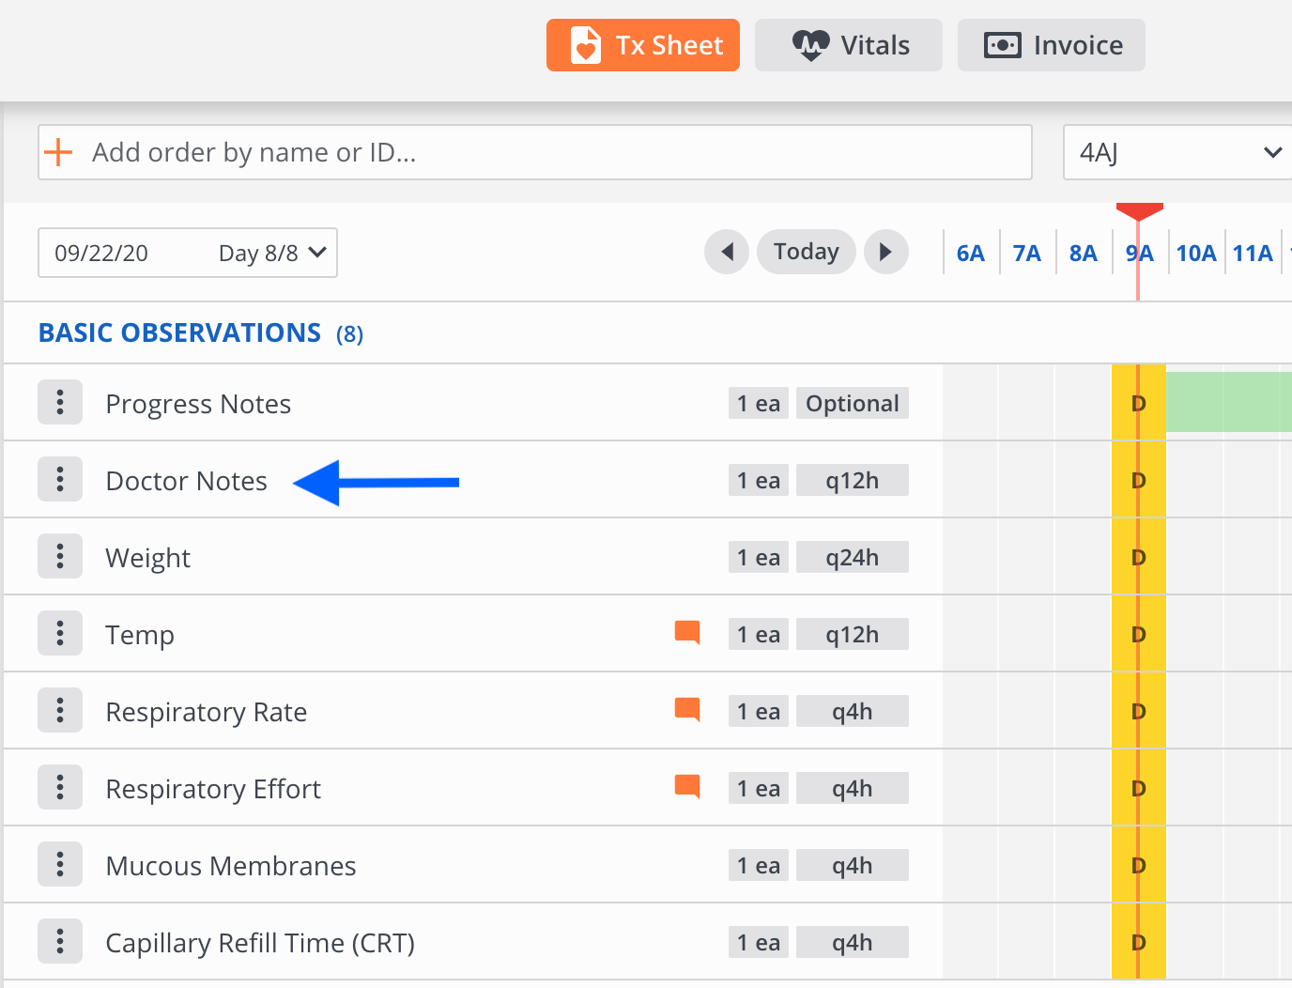This screenshot has width=1292, height=988.
Task: Open kebab menu for Doctor Notes row
Action: [60, 480]
